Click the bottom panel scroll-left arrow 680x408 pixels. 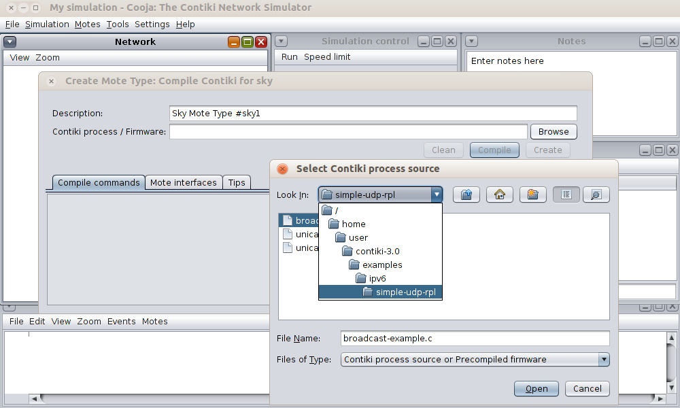click(34, 398)
